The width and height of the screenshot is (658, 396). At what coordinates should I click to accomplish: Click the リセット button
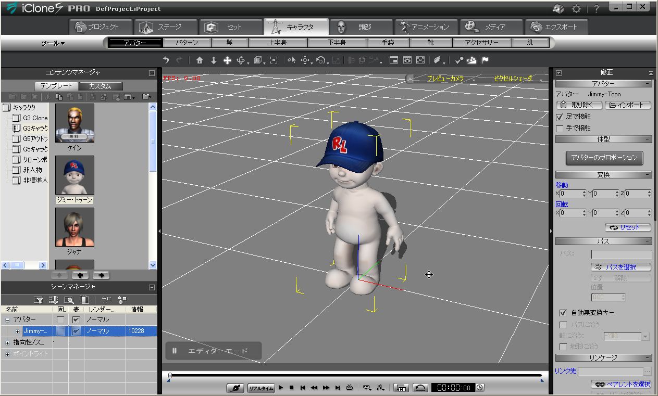click(628, 227)
